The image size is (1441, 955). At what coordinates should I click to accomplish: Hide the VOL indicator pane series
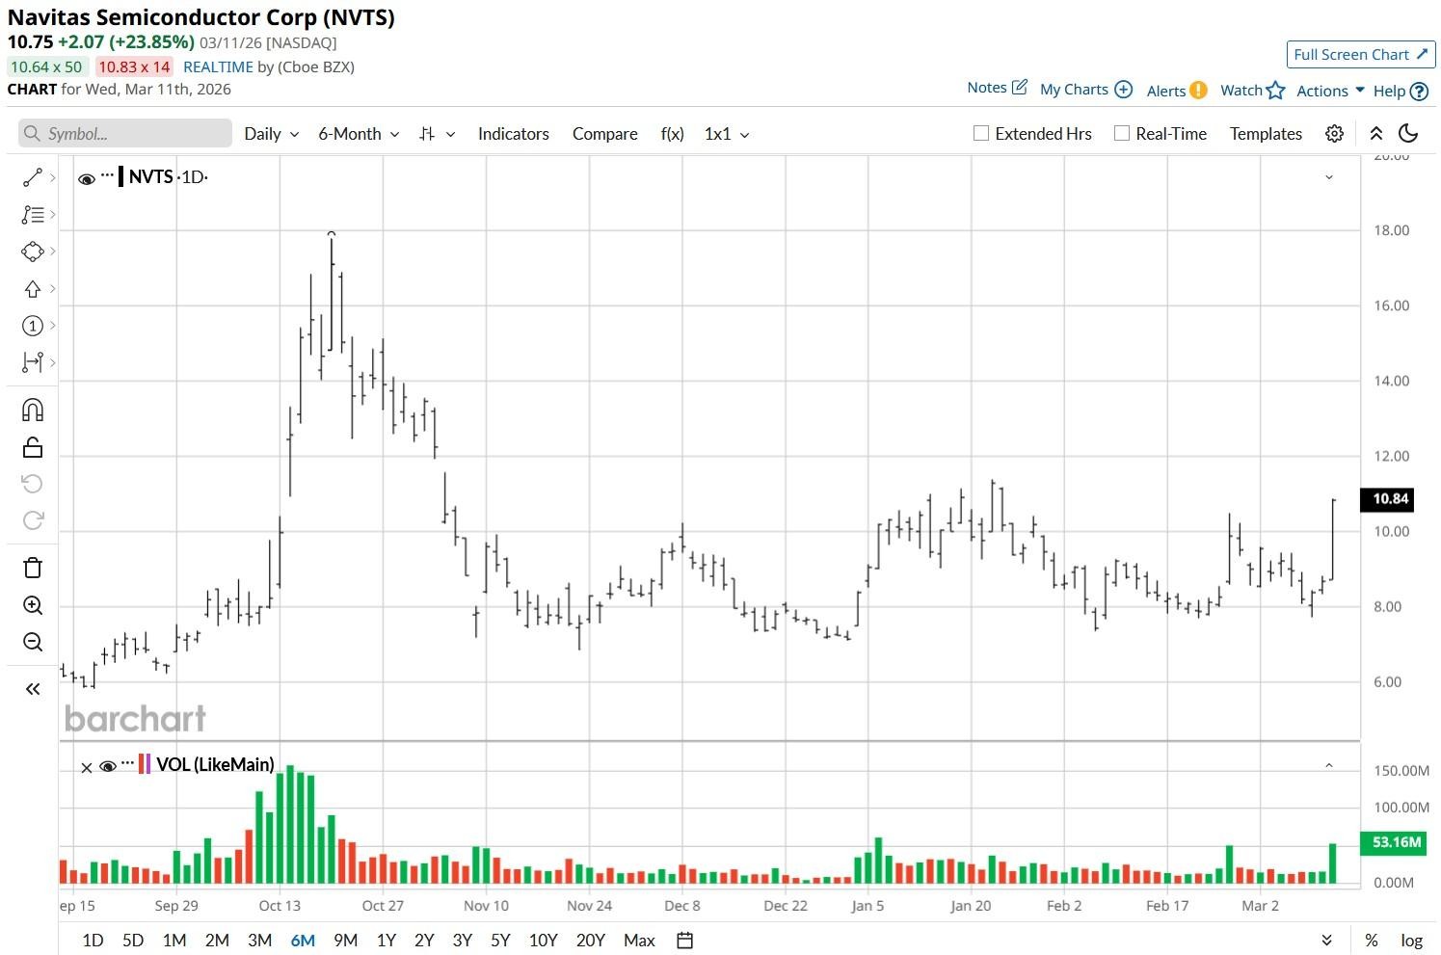[x=108, y=766]
